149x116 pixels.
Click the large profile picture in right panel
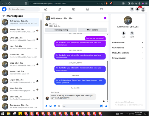click(128, 20)
